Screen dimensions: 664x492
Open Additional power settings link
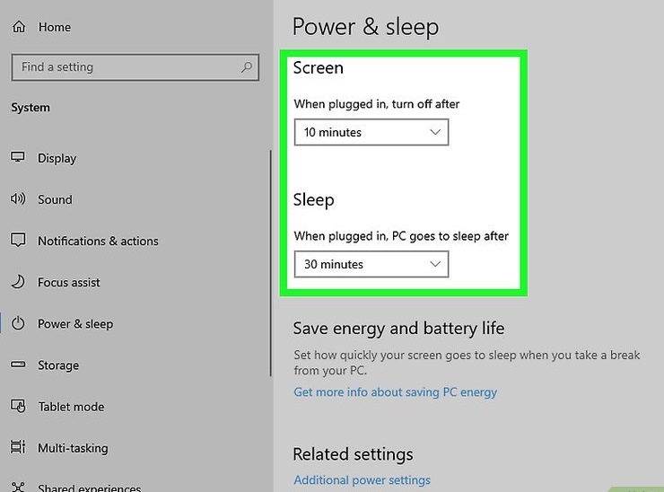pos(363,479)
